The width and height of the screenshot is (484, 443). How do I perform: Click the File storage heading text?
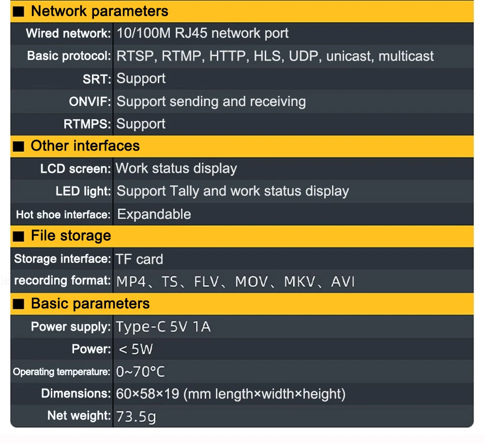click(71, 236)
